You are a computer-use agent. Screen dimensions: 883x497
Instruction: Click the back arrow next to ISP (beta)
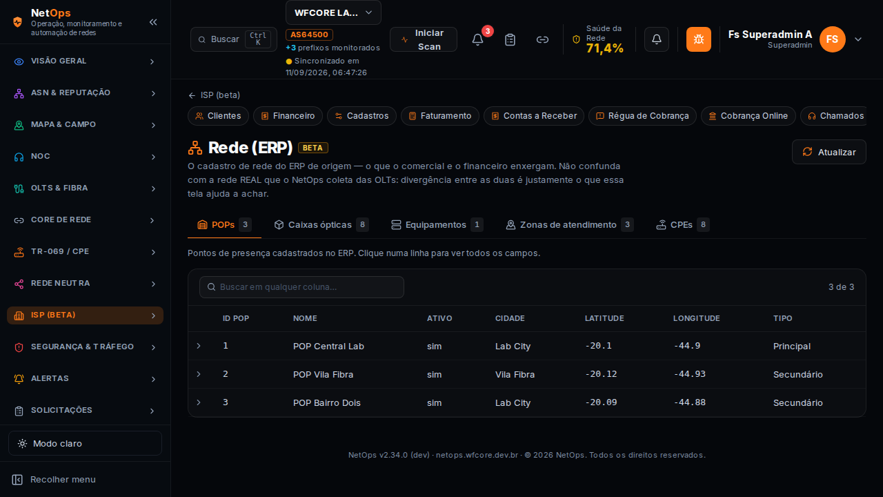pos(192,95)
